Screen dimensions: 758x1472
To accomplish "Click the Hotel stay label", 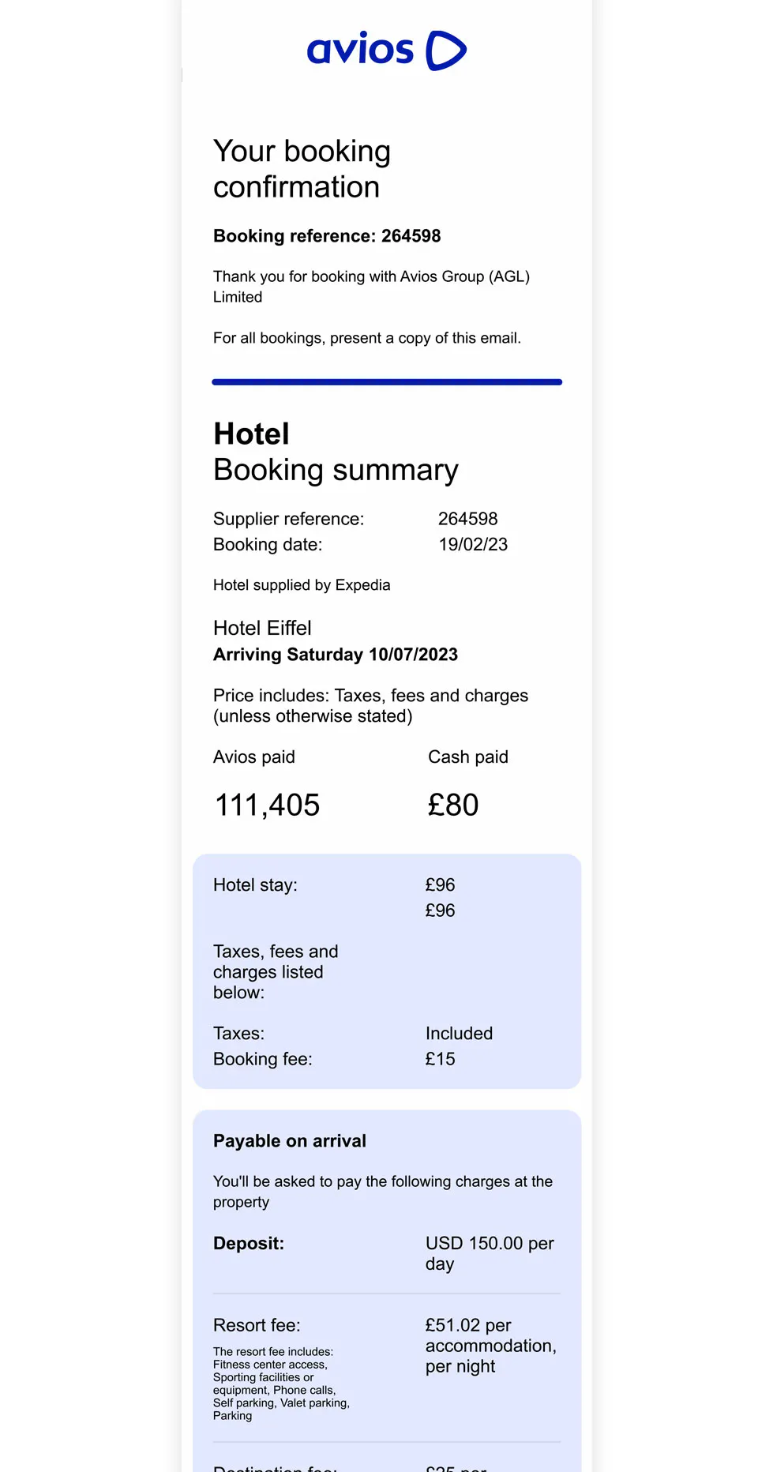I will point(255,885).
